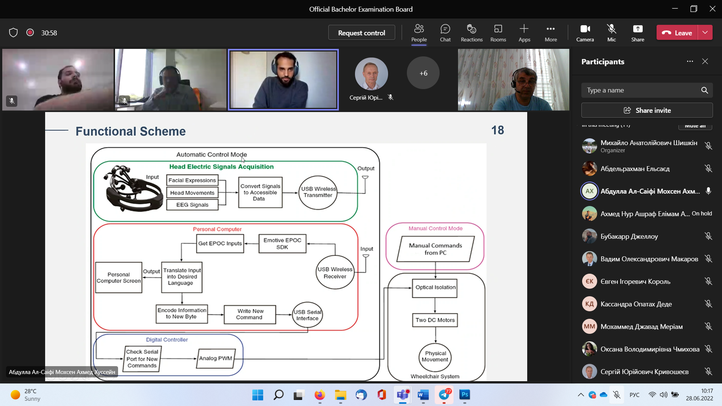722x406 pixels.
Task: Click the Type a name field
Action: (x=639, y=90)
